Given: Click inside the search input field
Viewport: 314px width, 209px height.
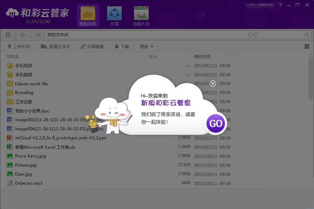Looking at the screenshot, I should (283, 34).
